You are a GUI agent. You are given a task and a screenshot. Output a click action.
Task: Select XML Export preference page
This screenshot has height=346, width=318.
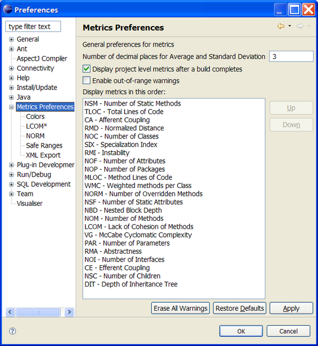pyautogui.click(x=43, y=155)
